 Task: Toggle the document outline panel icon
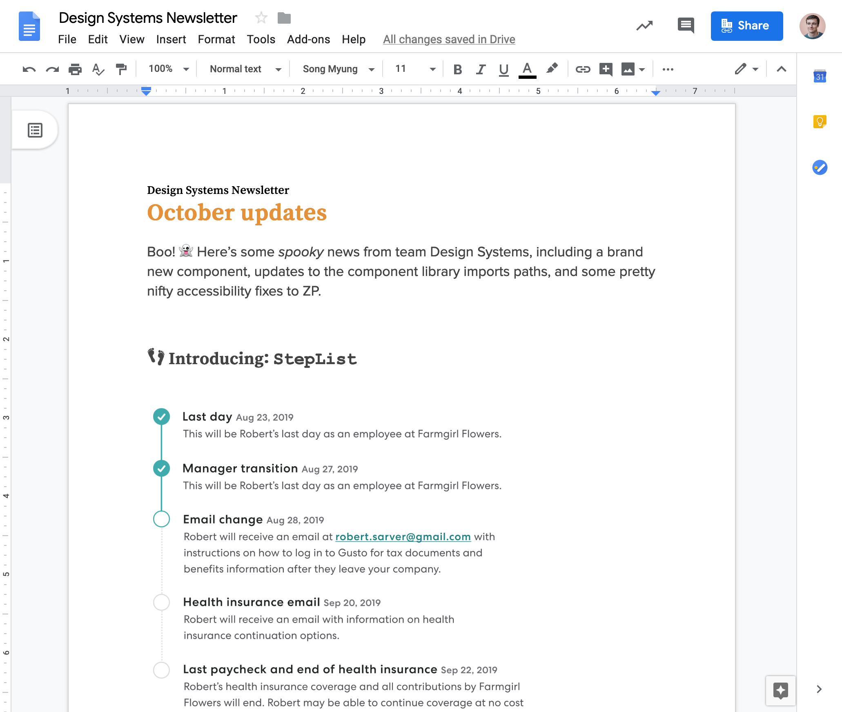tap(35, 130)
